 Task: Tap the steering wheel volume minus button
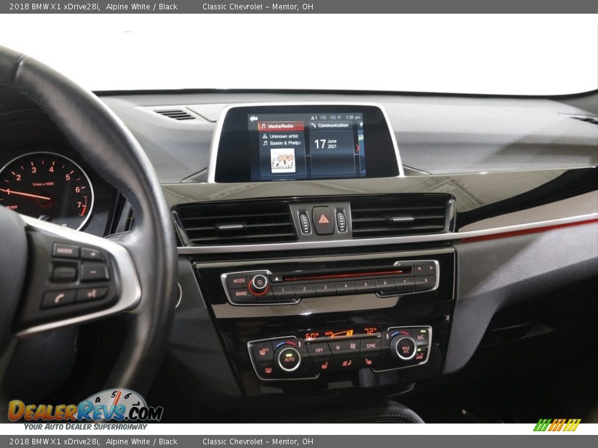[95, 272]
